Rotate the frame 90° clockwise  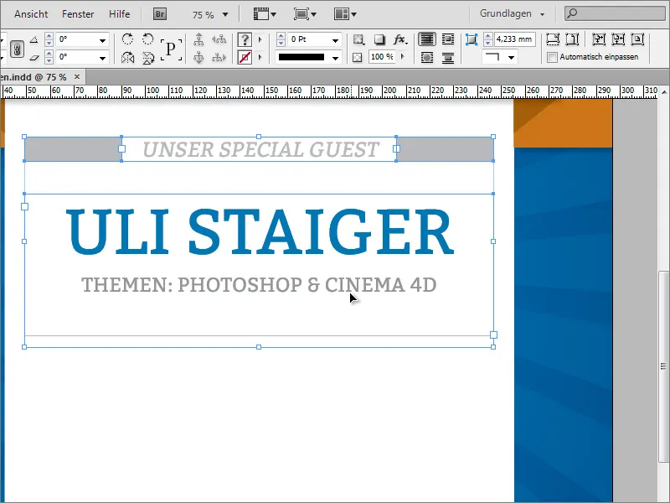127,38
